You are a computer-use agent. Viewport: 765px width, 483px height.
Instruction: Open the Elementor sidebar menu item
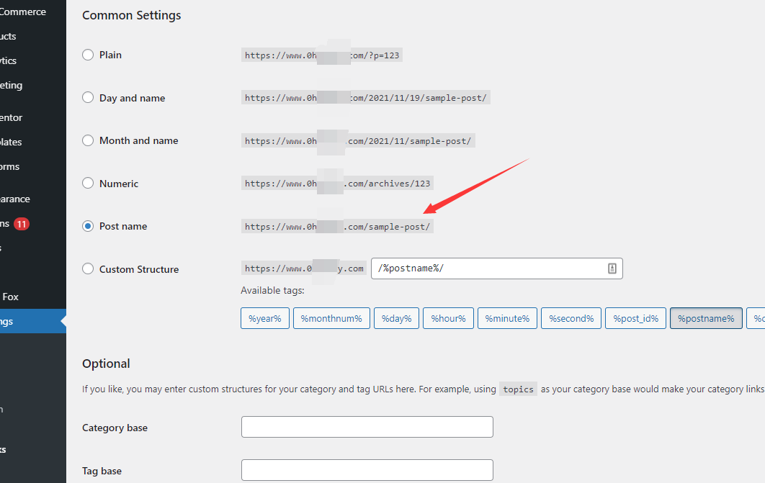[x=12, y=117]
